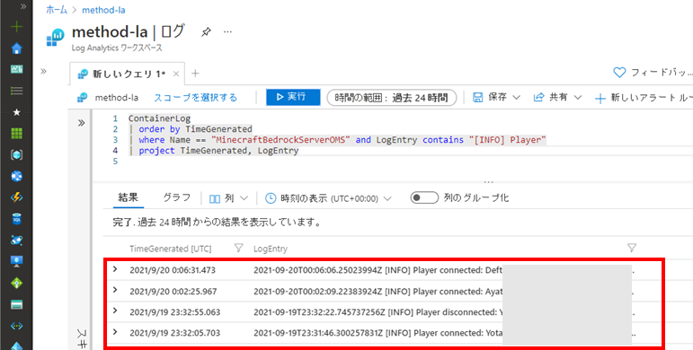Screen dimensions: 693x350
Task: Switch to the グラフ chart tab
Action: (176, 197)
